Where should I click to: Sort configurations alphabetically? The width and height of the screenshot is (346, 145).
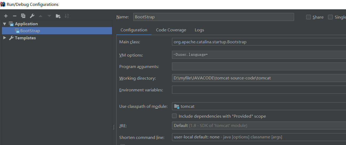click(x=67, y=16)
